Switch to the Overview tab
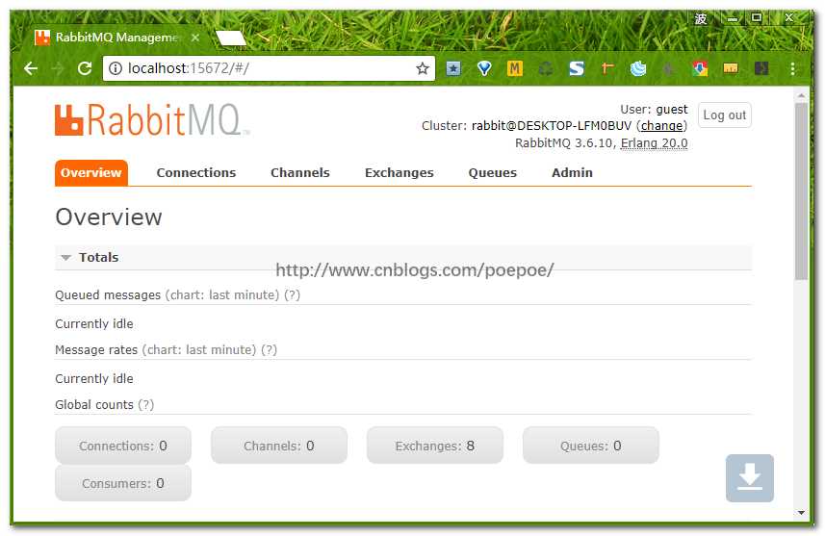The width and height of the screenshot is (825, 536). pos(91,172)
